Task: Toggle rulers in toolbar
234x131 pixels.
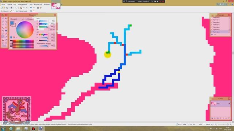Action: [41, 8]
